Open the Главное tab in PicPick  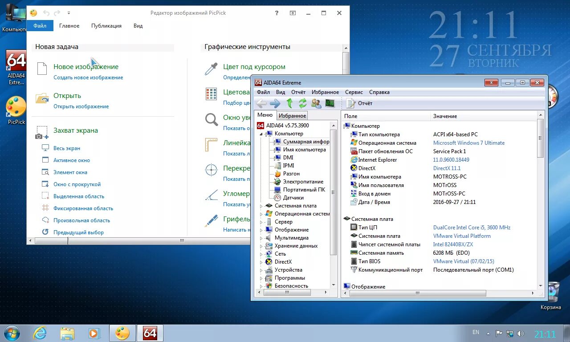pyautogui.click(x=69, y=26)
